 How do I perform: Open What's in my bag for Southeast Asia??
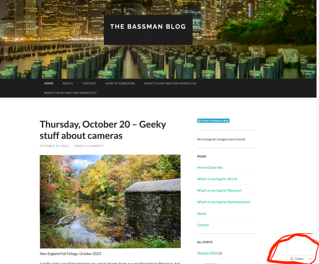(224, 202)
